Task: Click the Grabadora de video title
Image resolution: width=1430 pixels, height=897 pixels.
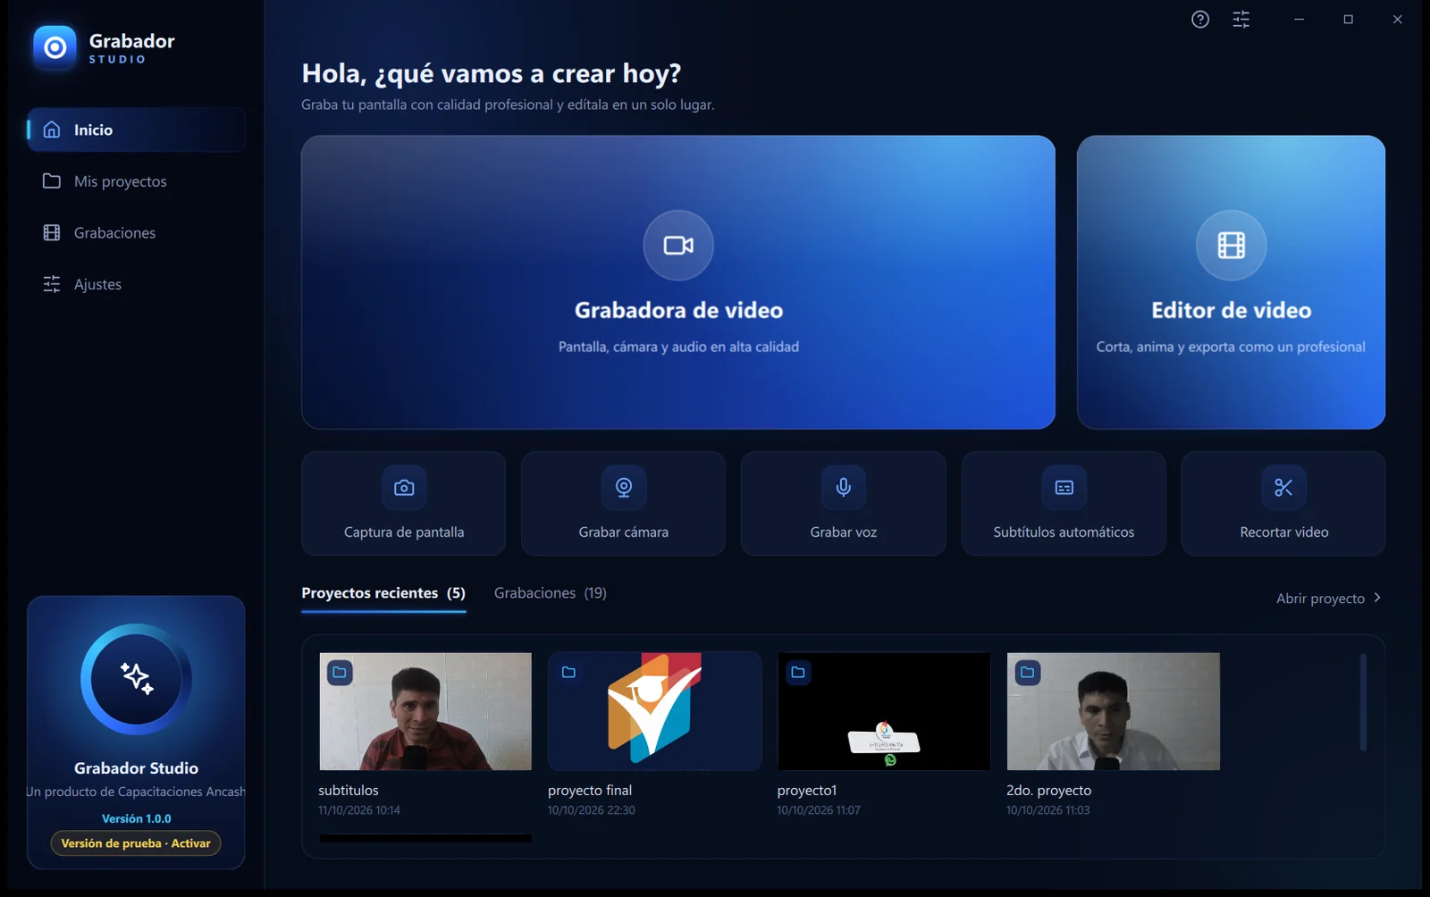Action: [x=678, y=310]
